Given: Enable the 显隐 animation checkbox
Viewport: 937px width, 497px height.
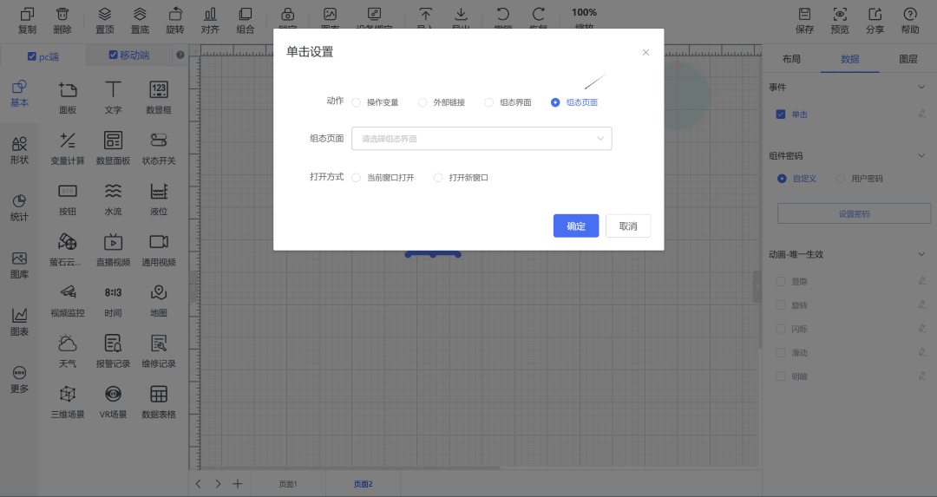Looking at the screenshot, I should pyautogui.click(x=781, y=281).
